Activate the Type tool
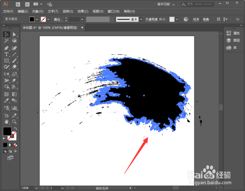 point(6,54)
